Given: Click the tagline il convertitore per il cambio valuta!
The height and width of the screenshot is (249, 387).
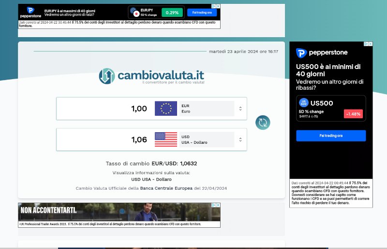Looking at the screenshot, I should 173,82.
